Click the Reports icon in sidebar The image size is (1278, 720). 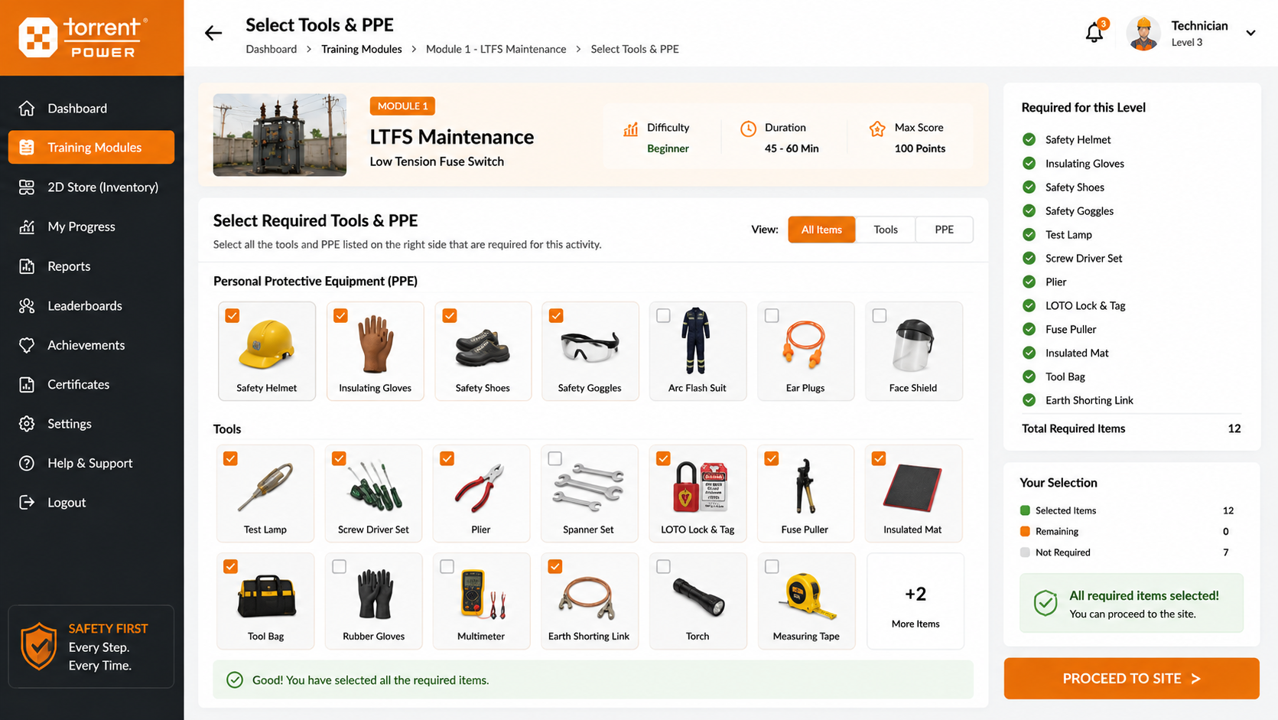(x=27, y=266)
